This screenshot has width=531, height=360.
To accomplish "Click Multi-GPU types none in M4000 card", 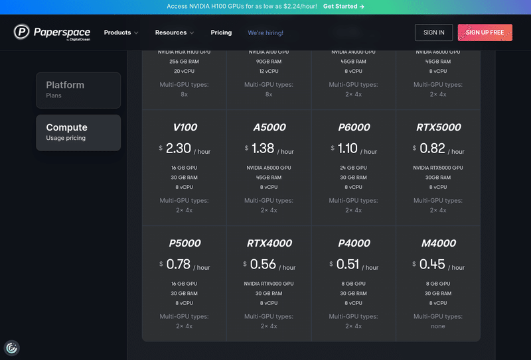I will pos(438,322).
